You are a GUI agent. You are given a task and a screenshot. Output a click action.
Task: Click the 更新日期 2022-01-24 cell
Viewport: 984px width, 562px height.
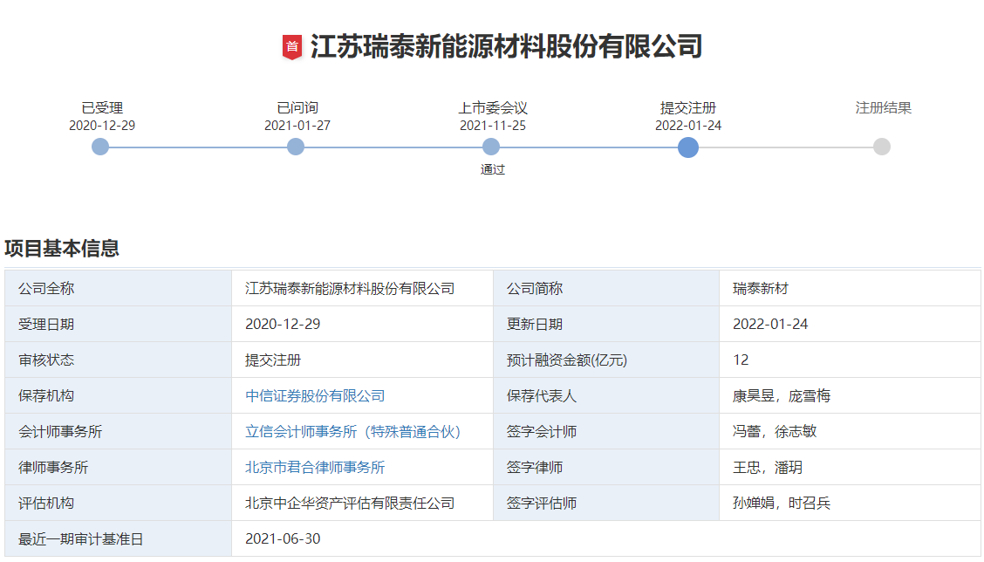[x=769, y=324]
